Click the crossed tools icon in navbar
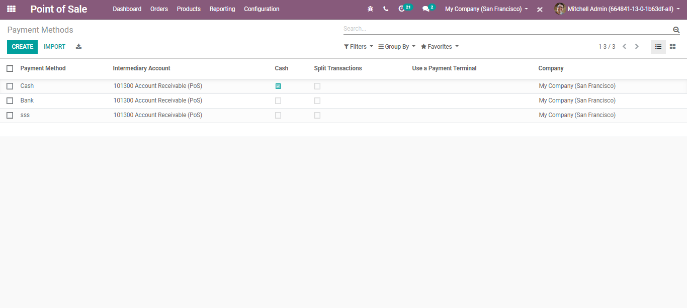The image size is (687, 308). [540, 9]
